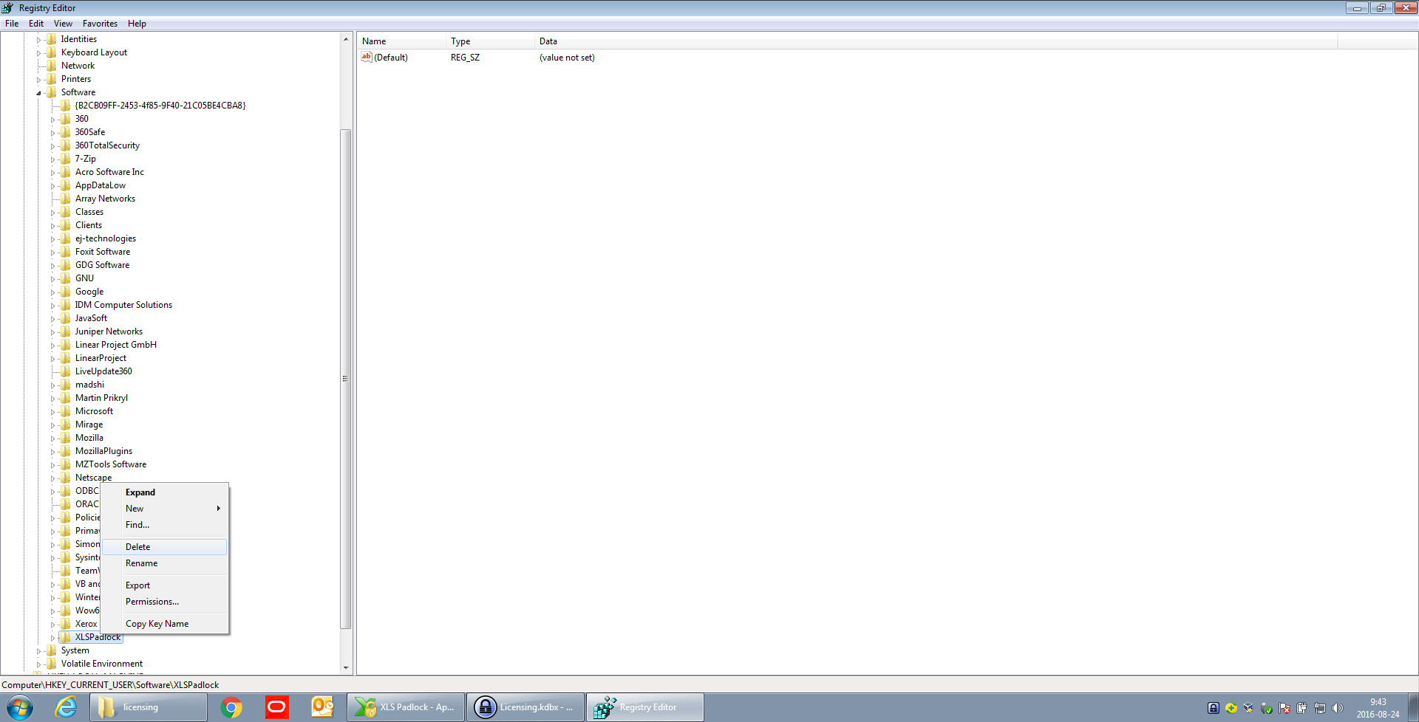Choose Delete from the context menu
The image size is (1419, 722).
tap(138, 547)
